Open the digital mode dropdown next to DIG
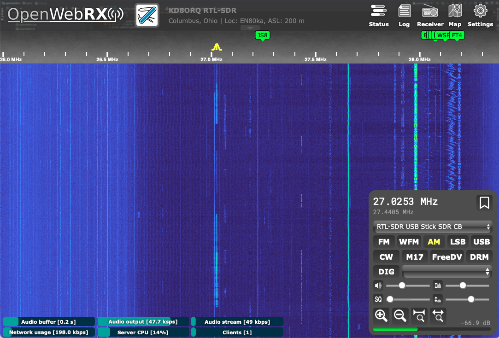This screenshot has width=499, height=338. (x=446, y=272)
